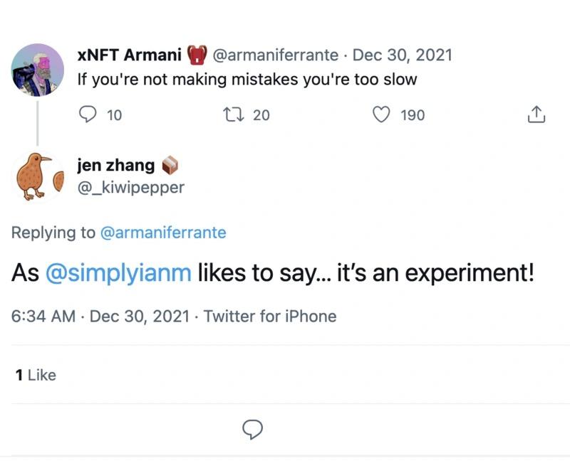Click the tweet text about making mistakes
The image size is (570, 473).
247,79
